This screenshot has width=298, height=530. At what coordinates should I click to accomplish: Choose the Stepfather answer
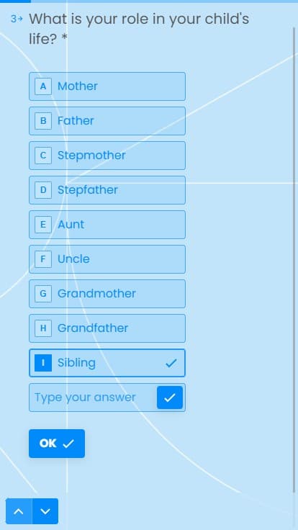click(x=107, y=190)
